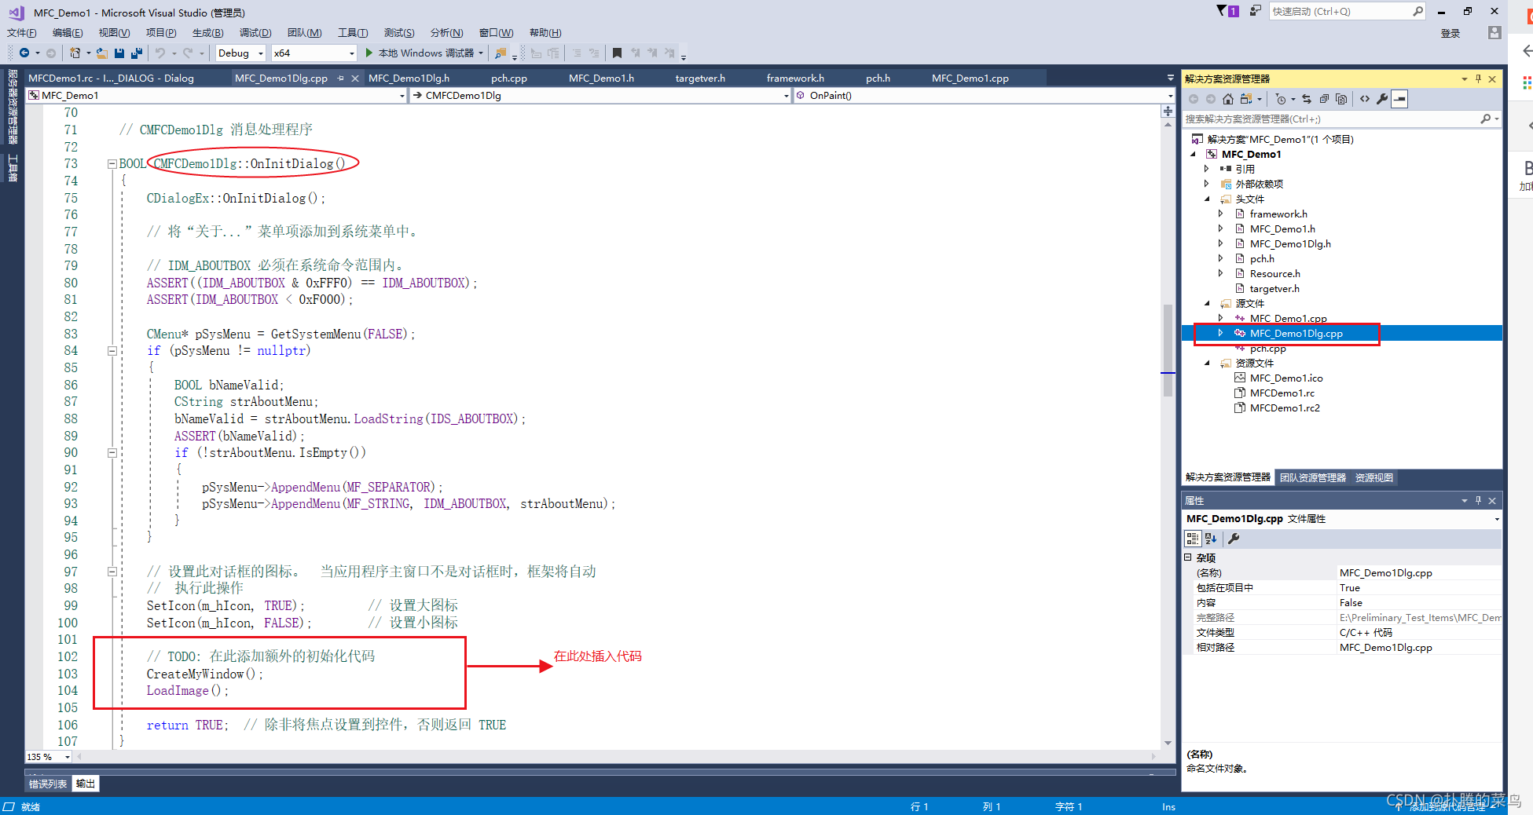Toggle auto-hide pin of Properties panel
The image size is (1533, 815).
1478,500
